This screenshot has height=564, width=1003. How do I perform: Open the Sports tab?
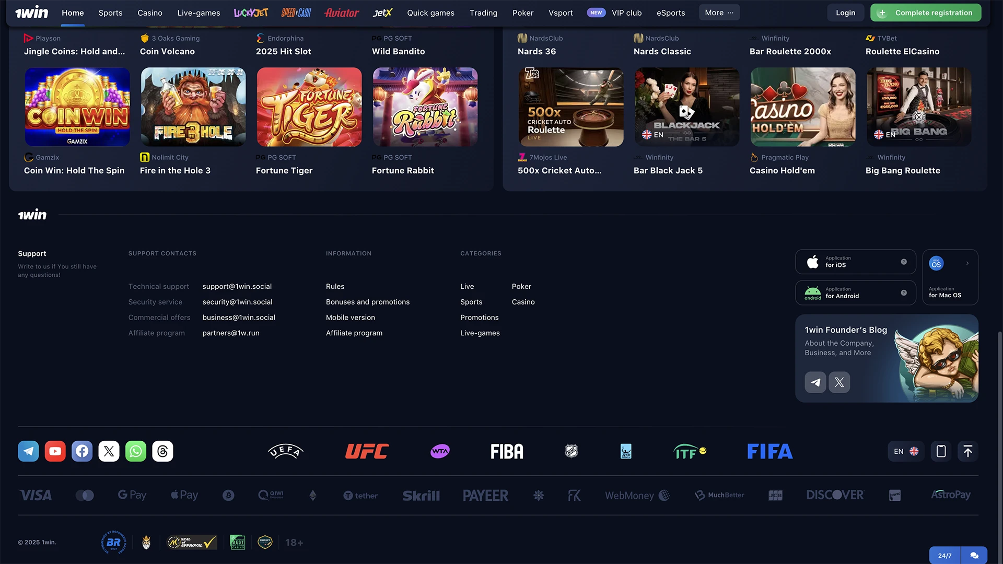tap(110, 13)
